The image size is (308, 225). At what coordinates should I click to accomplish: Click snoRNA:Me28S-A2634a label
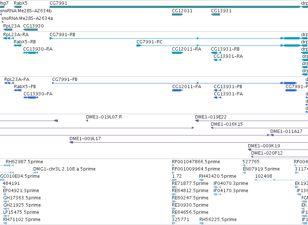click(27, 18)
